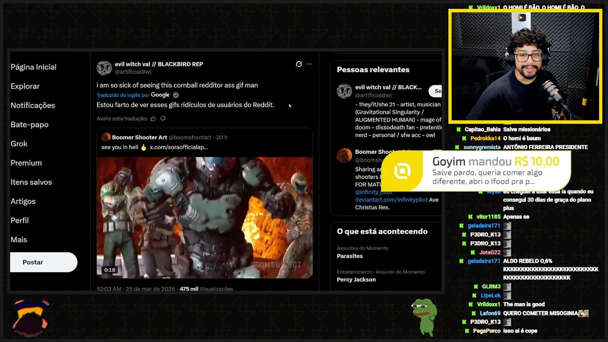
Task: Click emote in Lafon69 message
Action: (583, 313)
